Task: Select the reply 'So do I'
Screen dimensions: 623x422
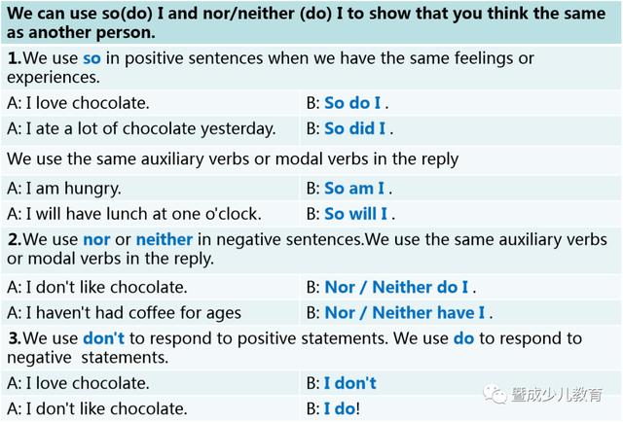Action: [352, 103]
